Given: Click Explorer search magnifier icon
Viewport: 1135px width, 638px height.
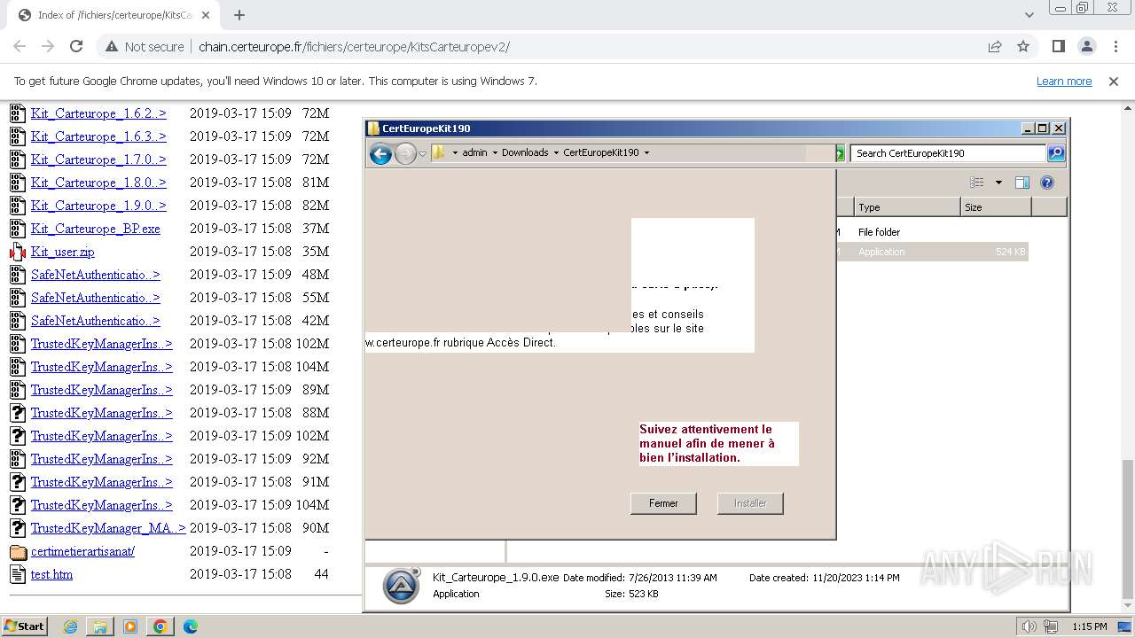Looking at the screenshot, I should pos(1056,152).
